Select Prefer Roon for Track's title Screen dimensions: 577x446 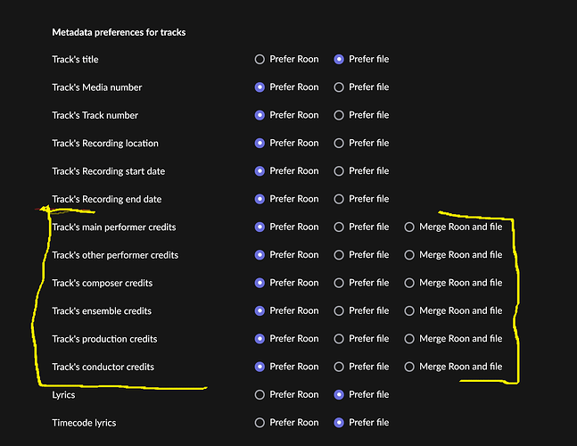click(260, 60)
